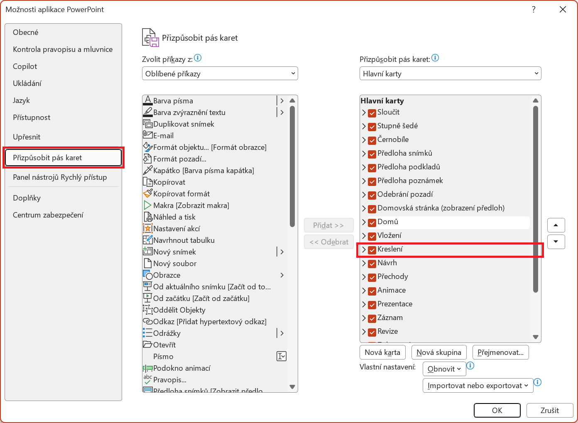This screenshot has height=423, width=578.
Task: Switch to the Ukládání category
Action: [63, 83]
